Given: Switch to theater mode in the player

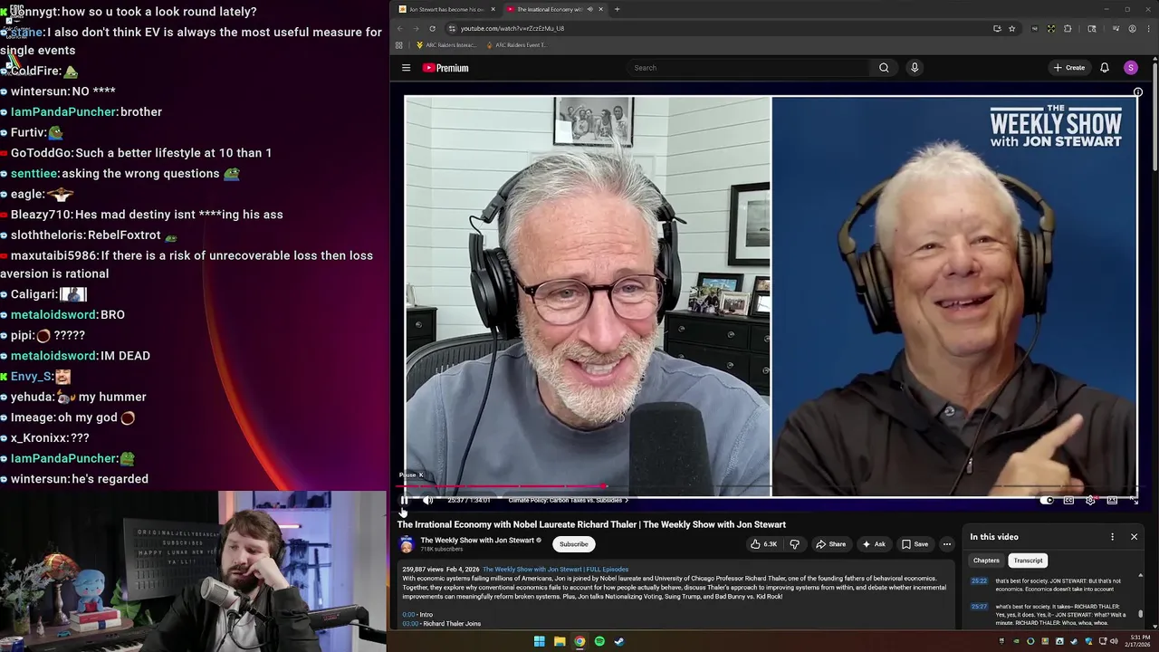Looking at the screenshot, I should click(1112, 500).
